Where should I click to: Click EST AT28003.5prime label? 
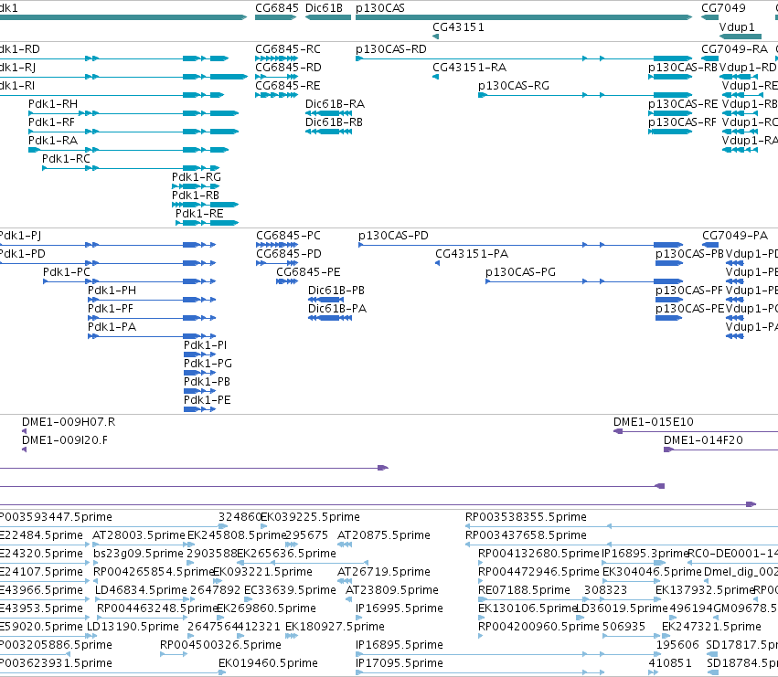point(139,535)
